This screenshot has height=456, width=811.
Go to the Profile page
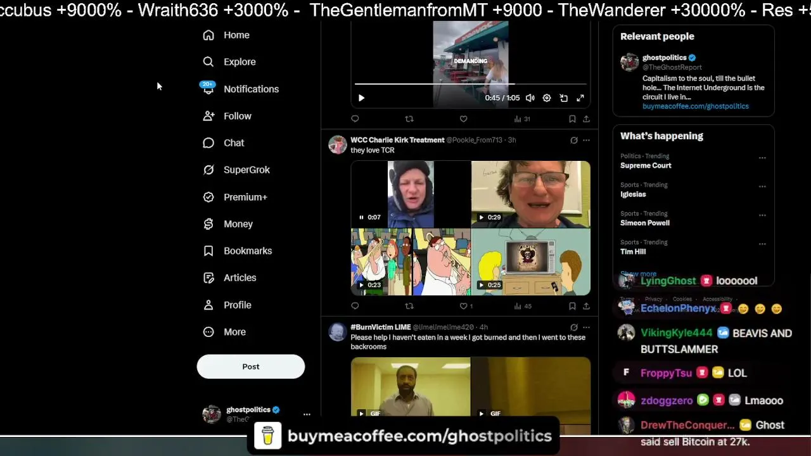[x=227, y=305]
